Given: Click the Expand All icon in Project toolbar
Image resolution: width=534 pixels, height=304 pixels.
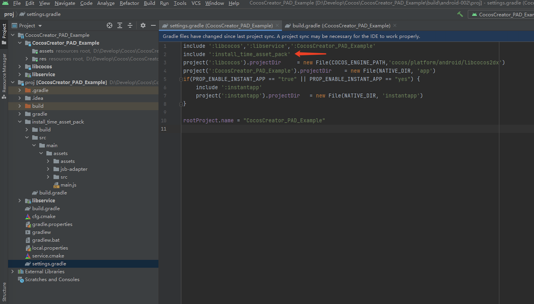Looking at the screenshot, I should point(120,25).
